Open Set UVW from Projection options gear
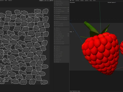The width and height of the screenshot is (123, 92). point(68,7)
